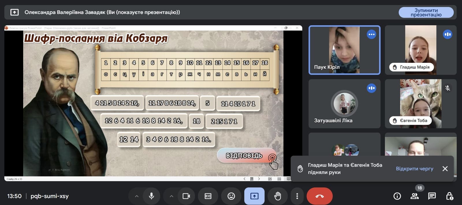Click the 13:50 meeting clock

(14, 196)
